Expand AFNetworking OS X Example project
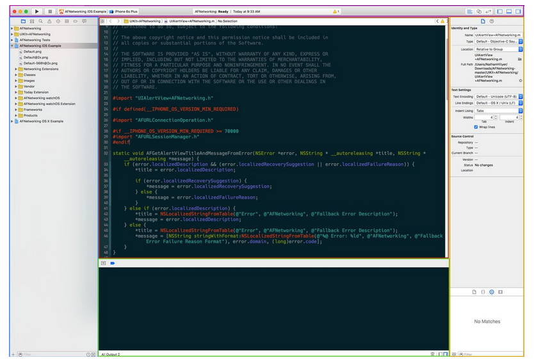This screenshot has width=534, height=360. pyautogui.click(x=12, y=121)
